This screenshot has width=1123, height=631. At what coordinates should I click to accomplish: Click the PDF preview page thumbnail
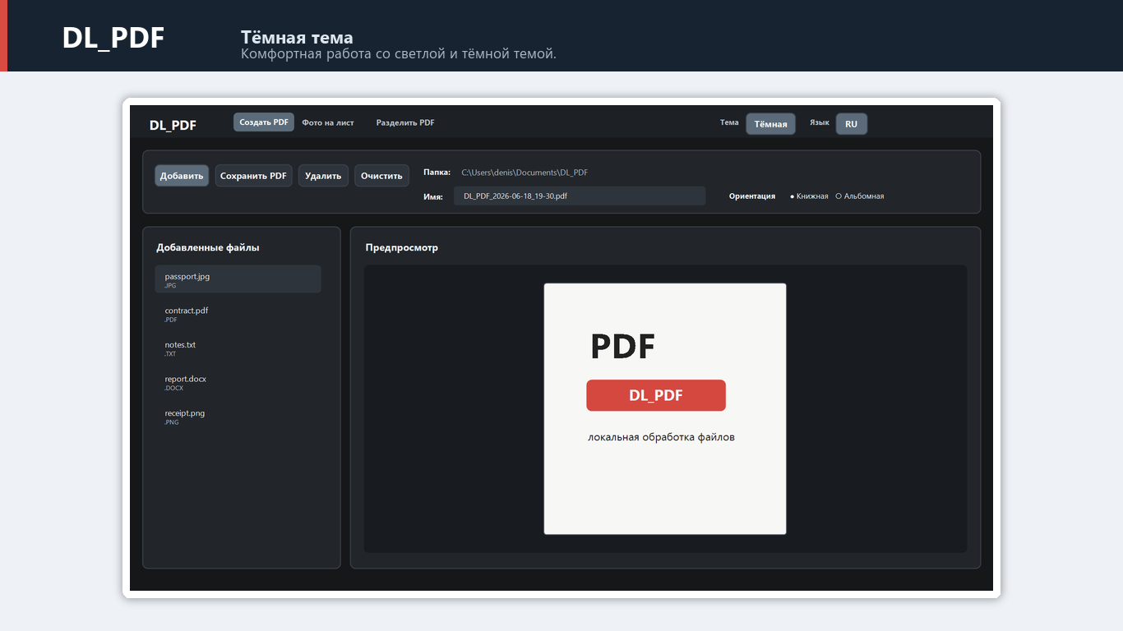(x=665, y=409)
